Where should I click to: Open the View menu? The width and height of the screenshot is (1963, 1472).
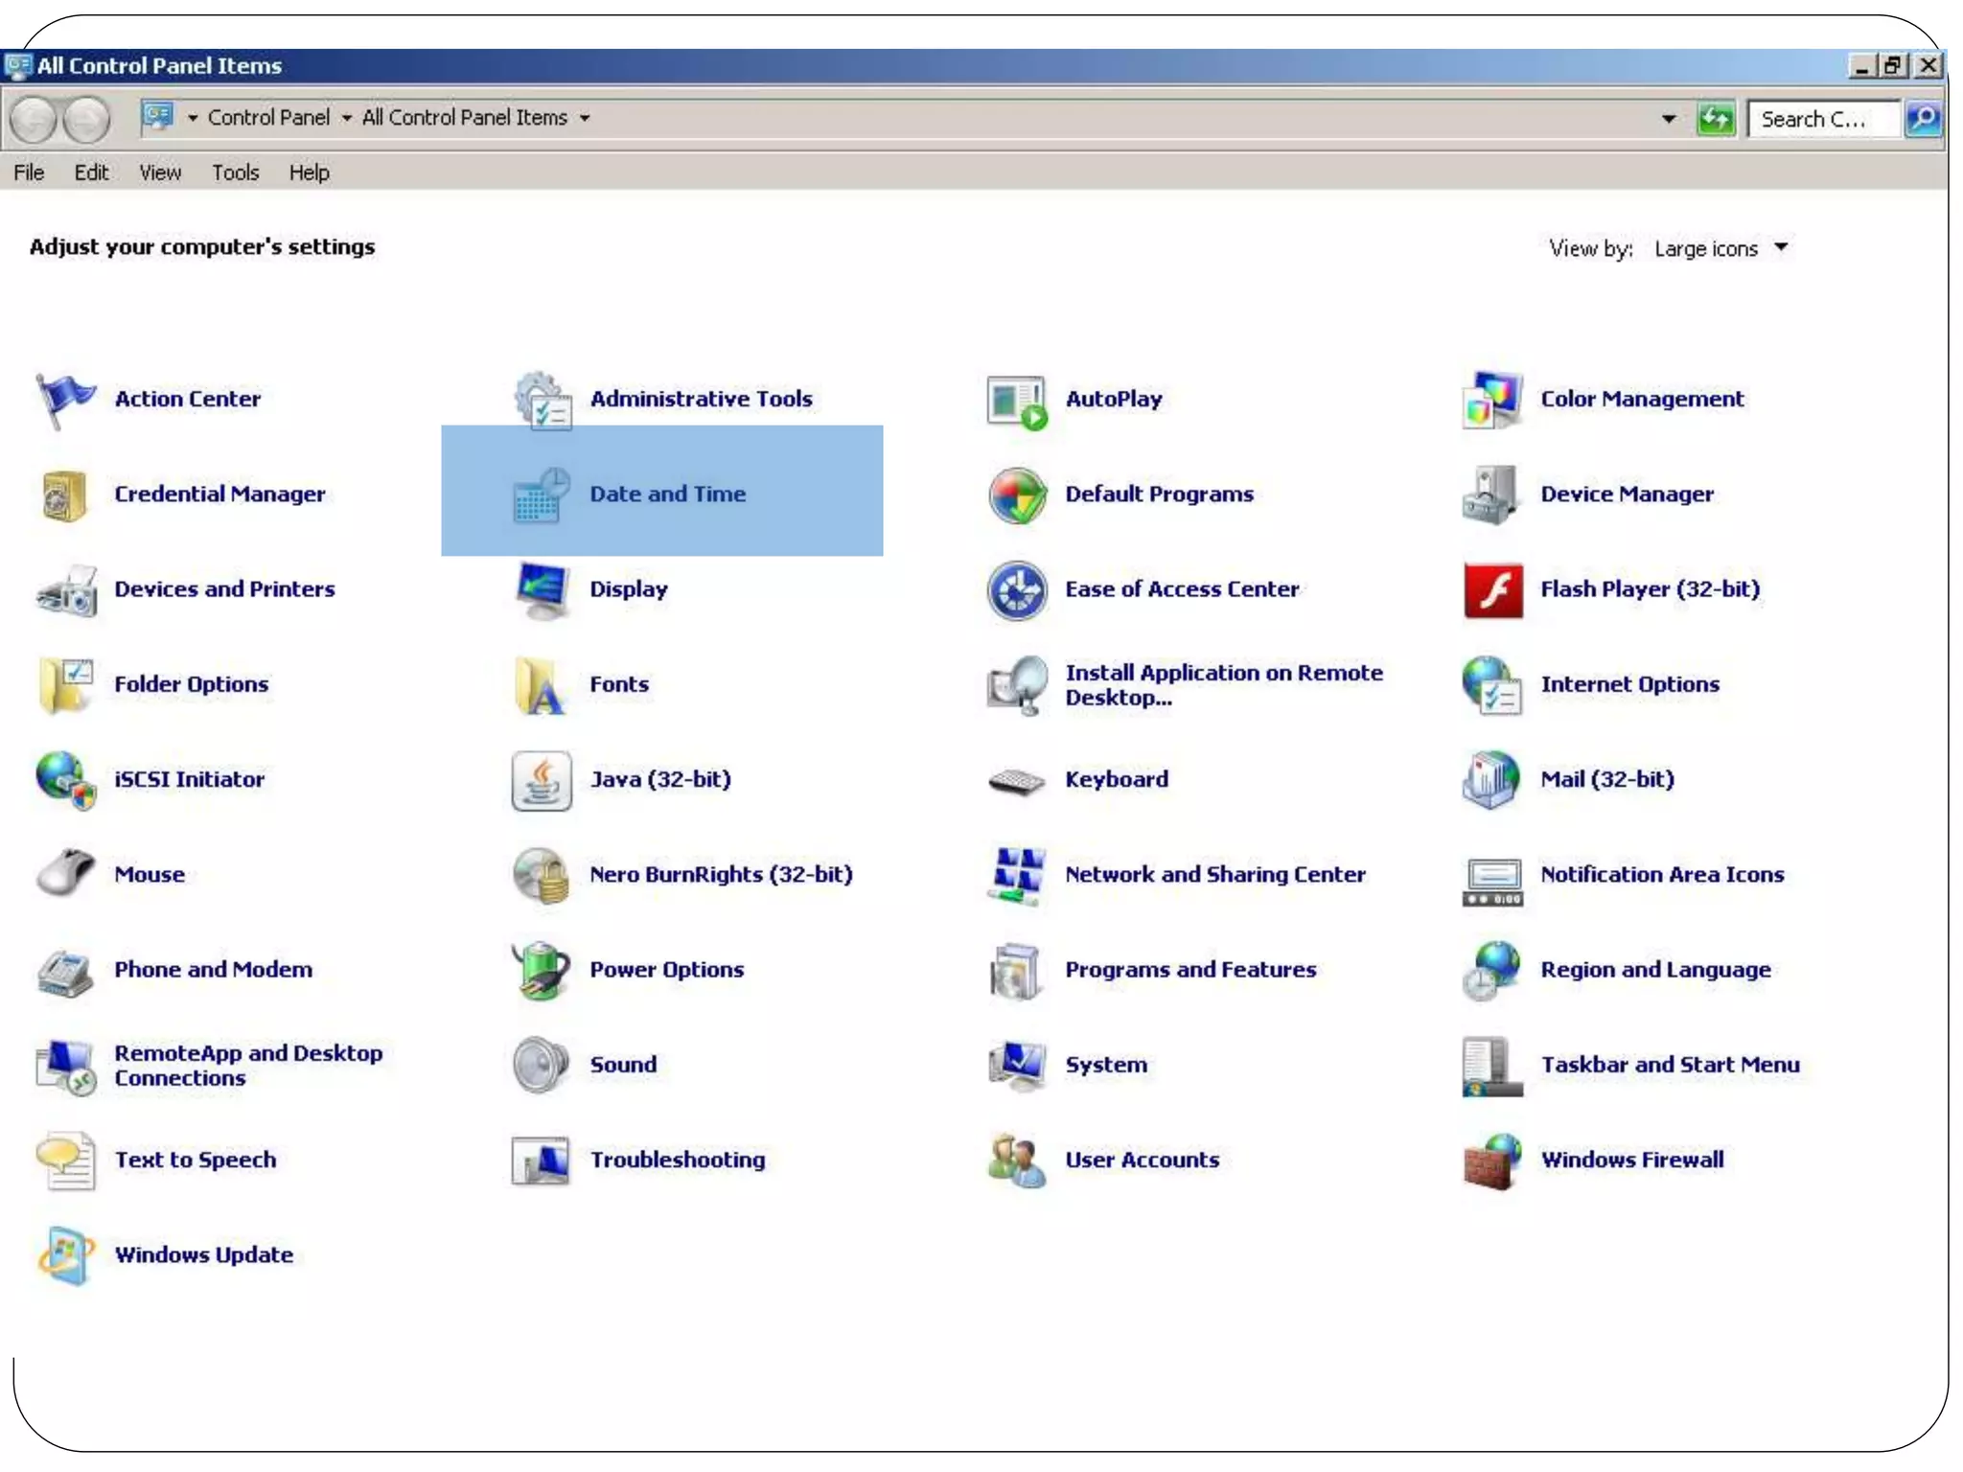pos(159,172)
